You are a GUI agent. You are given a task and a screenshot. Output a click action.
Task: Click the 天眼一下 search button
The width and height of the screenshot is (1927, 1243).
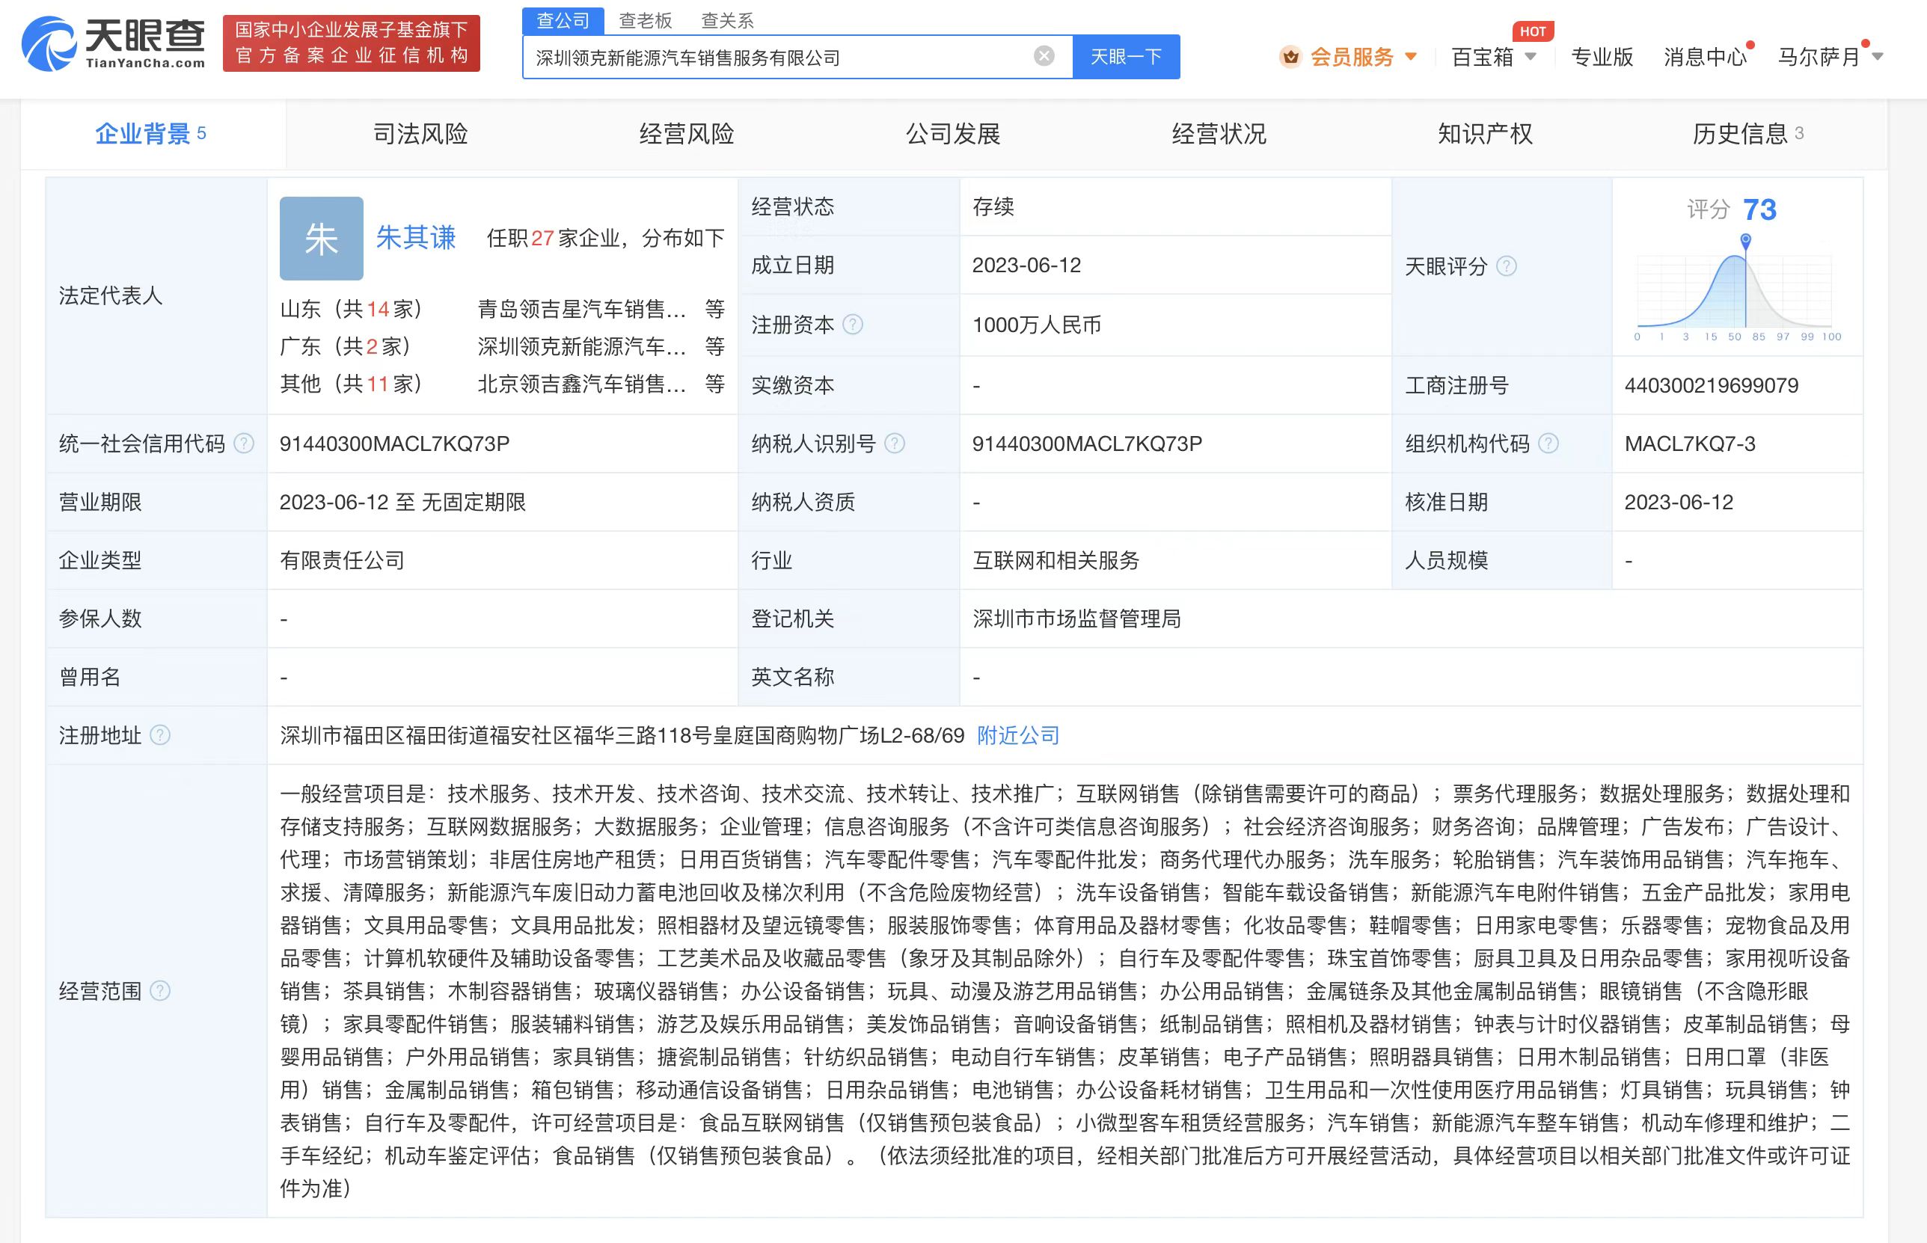coord(1126,57)
